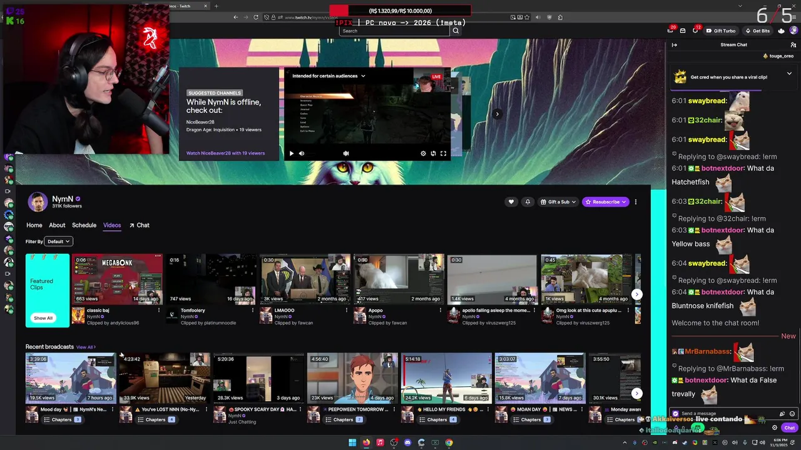The image size is (801, 450).
Task: Open Windows Start button on taskbar
Action: 352,442
